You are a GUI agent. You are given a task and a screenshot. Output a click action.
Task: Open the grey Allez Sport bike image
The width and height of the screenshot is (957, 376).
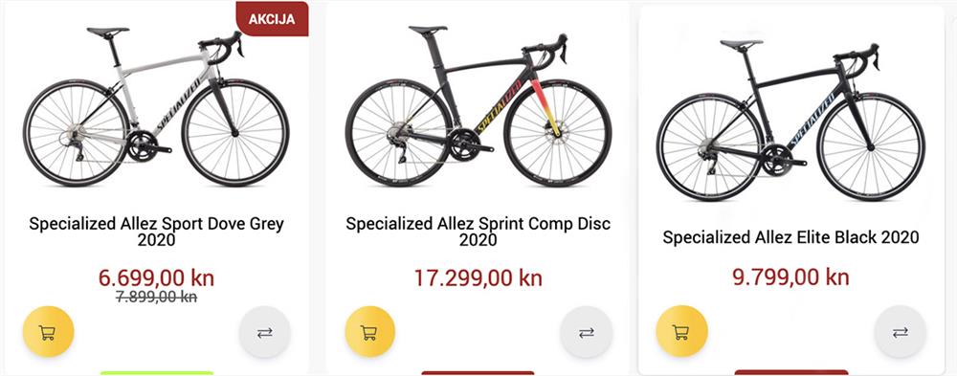(156, 107)
